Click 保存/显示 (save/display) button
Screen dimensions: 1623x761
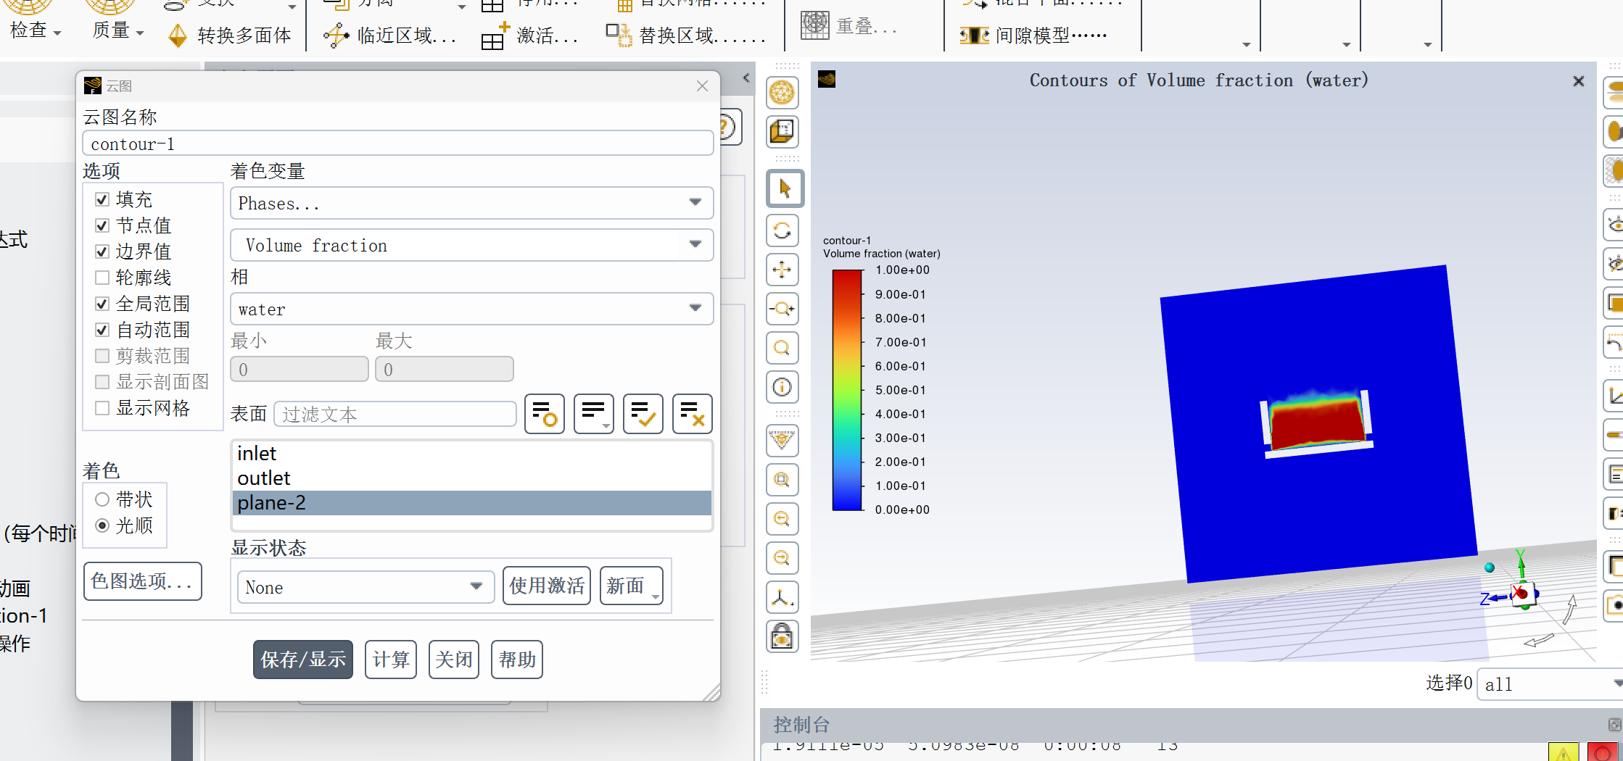tap(303, 660)
